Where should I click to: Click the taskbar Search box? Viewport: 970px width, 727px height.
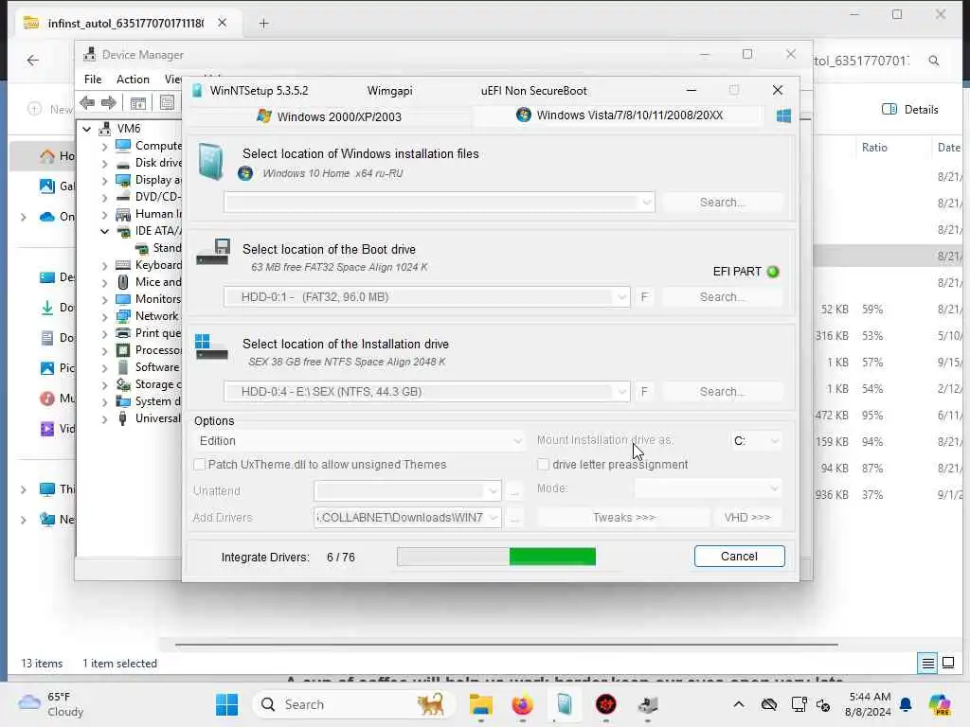click(x=354, y=704)
